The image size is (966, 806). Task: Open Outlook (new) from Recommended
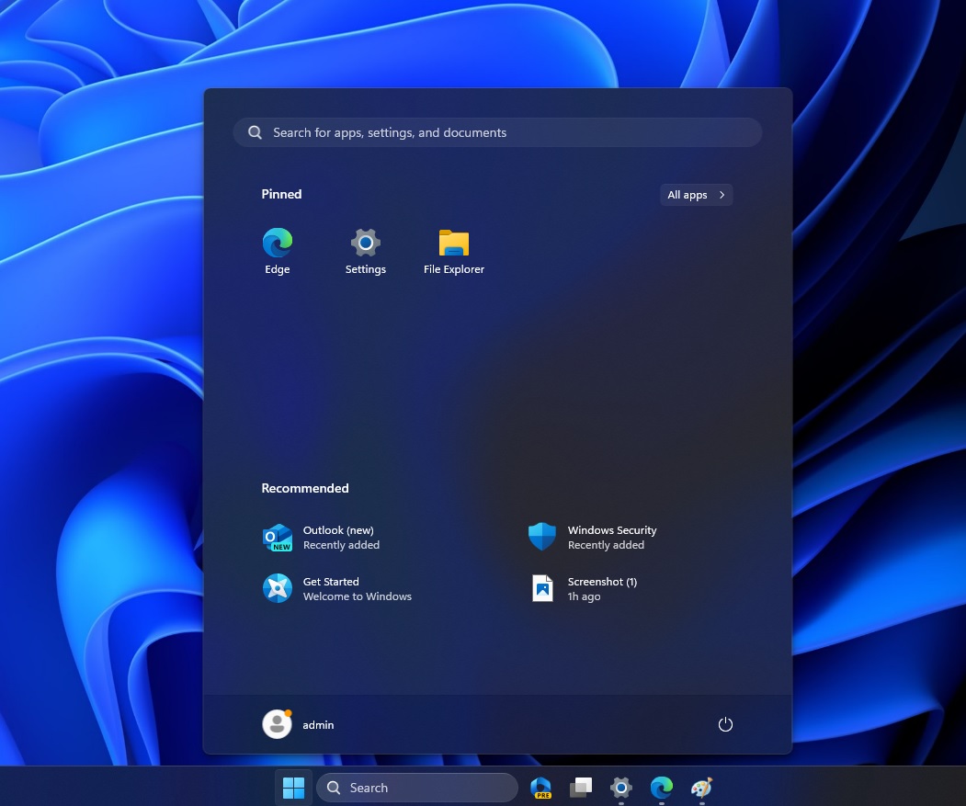pyautogui.click(x=337, y=537)
